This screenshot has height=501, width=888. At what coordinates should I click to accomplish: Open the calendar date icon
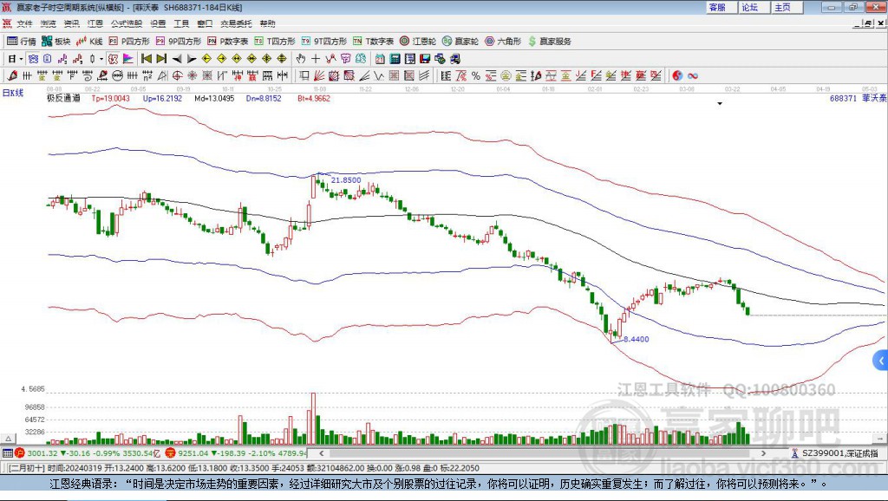pos(380,58)
